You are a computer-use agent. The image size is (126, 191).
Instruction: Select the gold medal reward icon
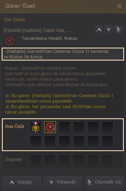click(x=36, y=127)
